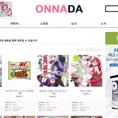
Task: Open the green banner ad at right
Action: point(112,38)
